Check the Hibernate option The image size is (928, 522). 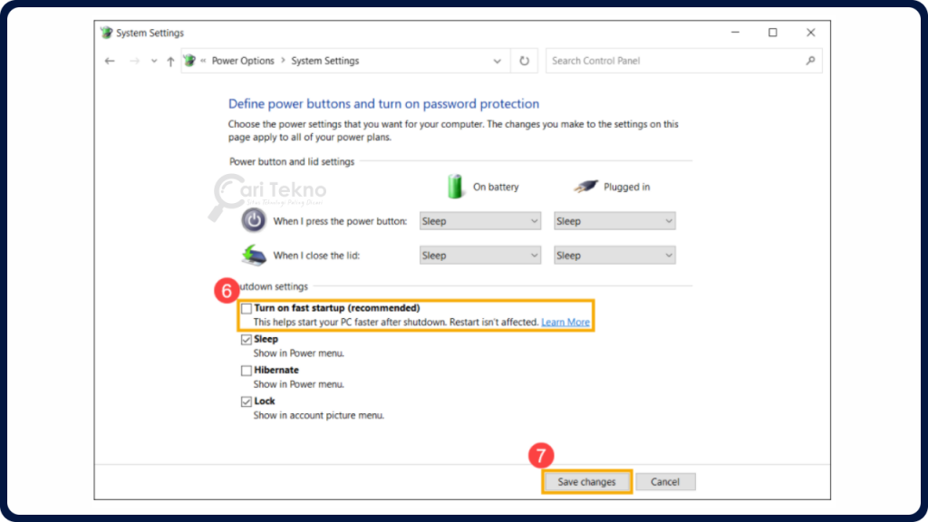246,370
